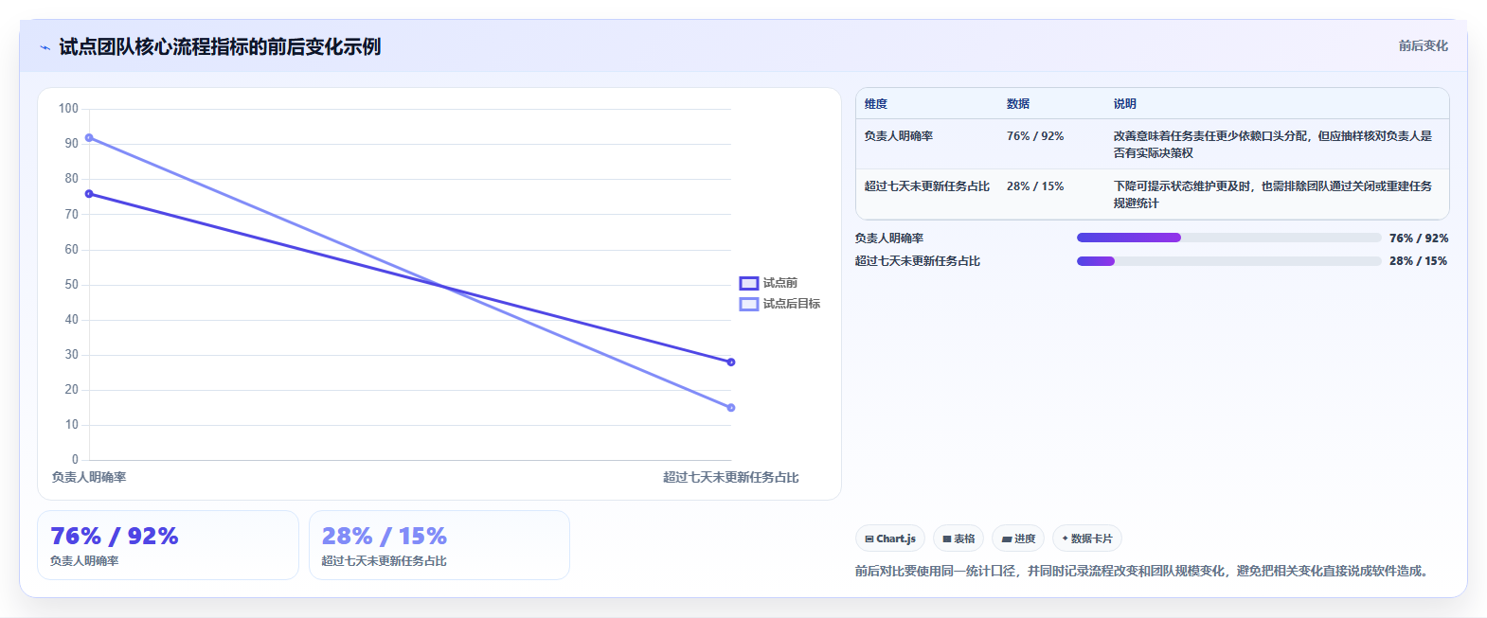Click the description starting 下降可提示状态维护

[x=1273, y=195]
